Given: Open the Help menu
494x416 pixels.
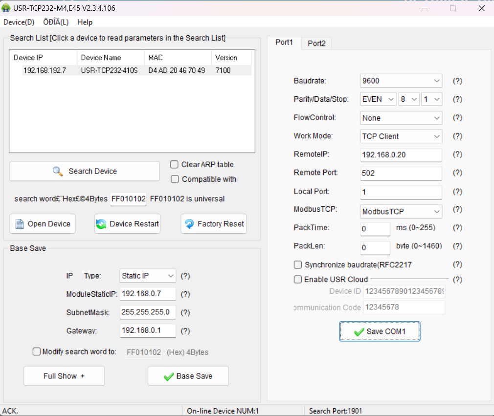Looking at the screenshot, I should click(x=85, y=22).
